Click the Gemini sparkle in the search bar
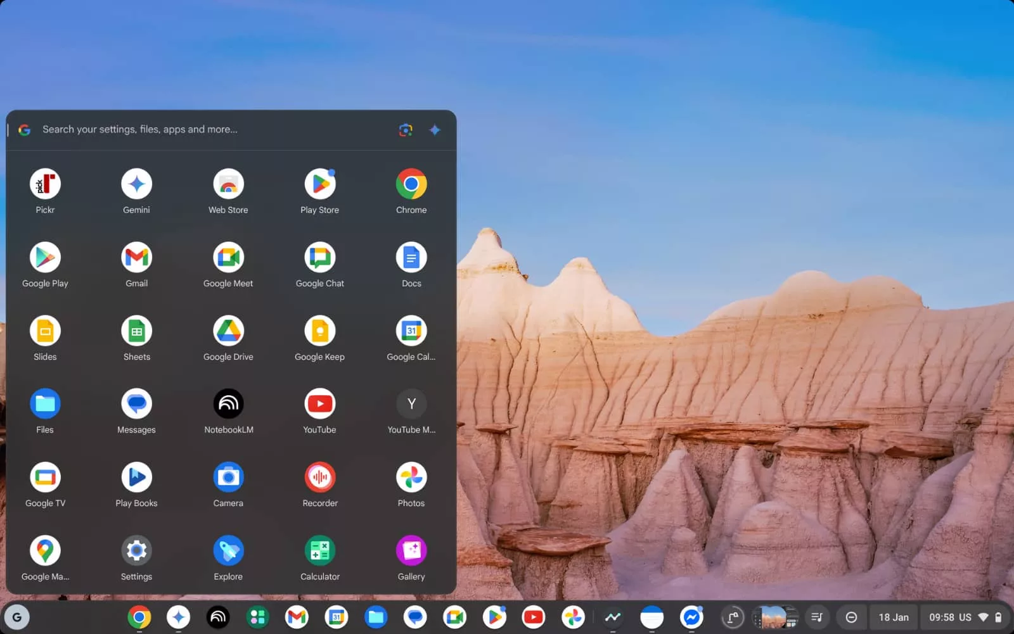 (x=435, y=130)
